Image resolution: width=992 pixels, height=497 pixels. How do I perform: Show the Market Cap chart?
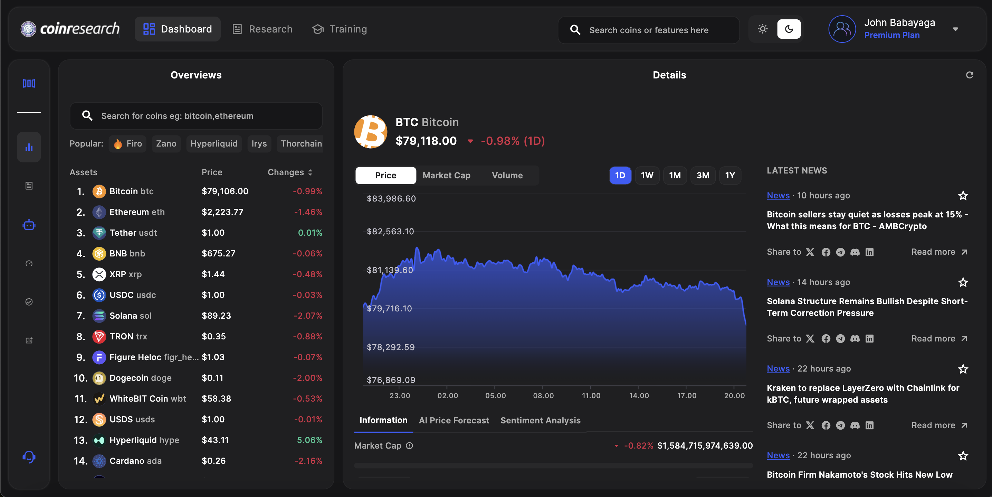[446, 175]
